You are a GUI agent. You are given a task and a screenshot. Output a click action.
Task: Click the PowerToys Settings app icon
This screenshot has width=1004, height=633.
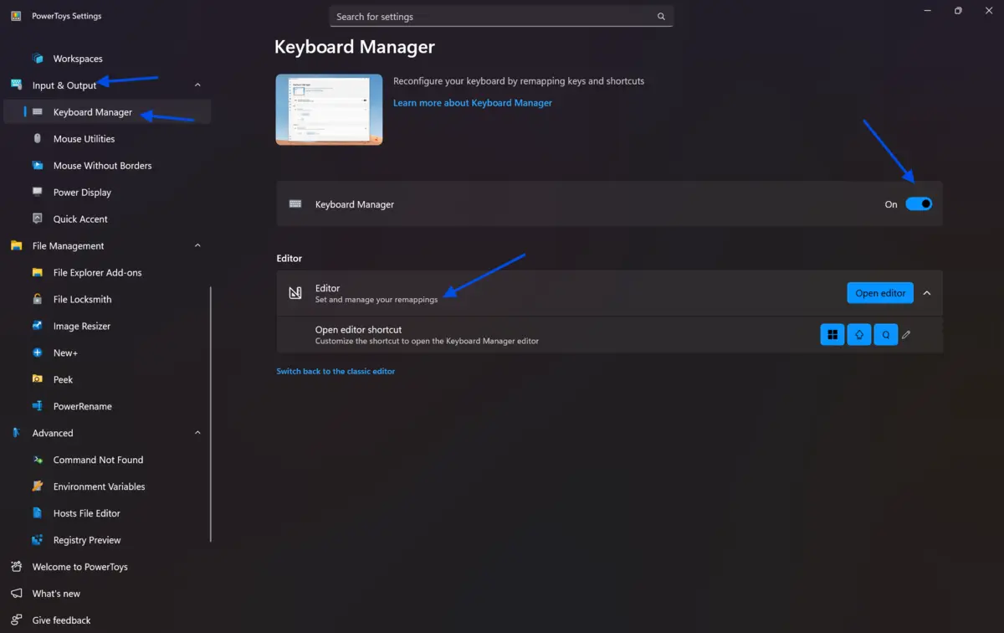[x=16, y=16]
